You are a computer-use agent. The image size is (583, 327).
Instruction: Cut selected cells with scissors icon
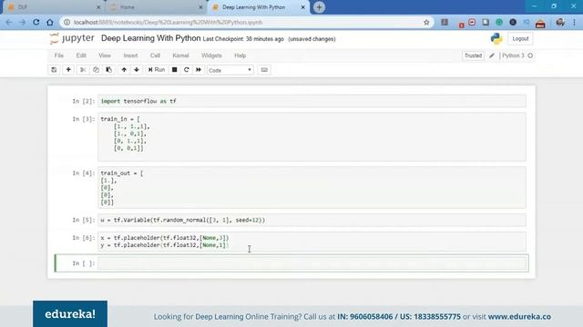83,70
